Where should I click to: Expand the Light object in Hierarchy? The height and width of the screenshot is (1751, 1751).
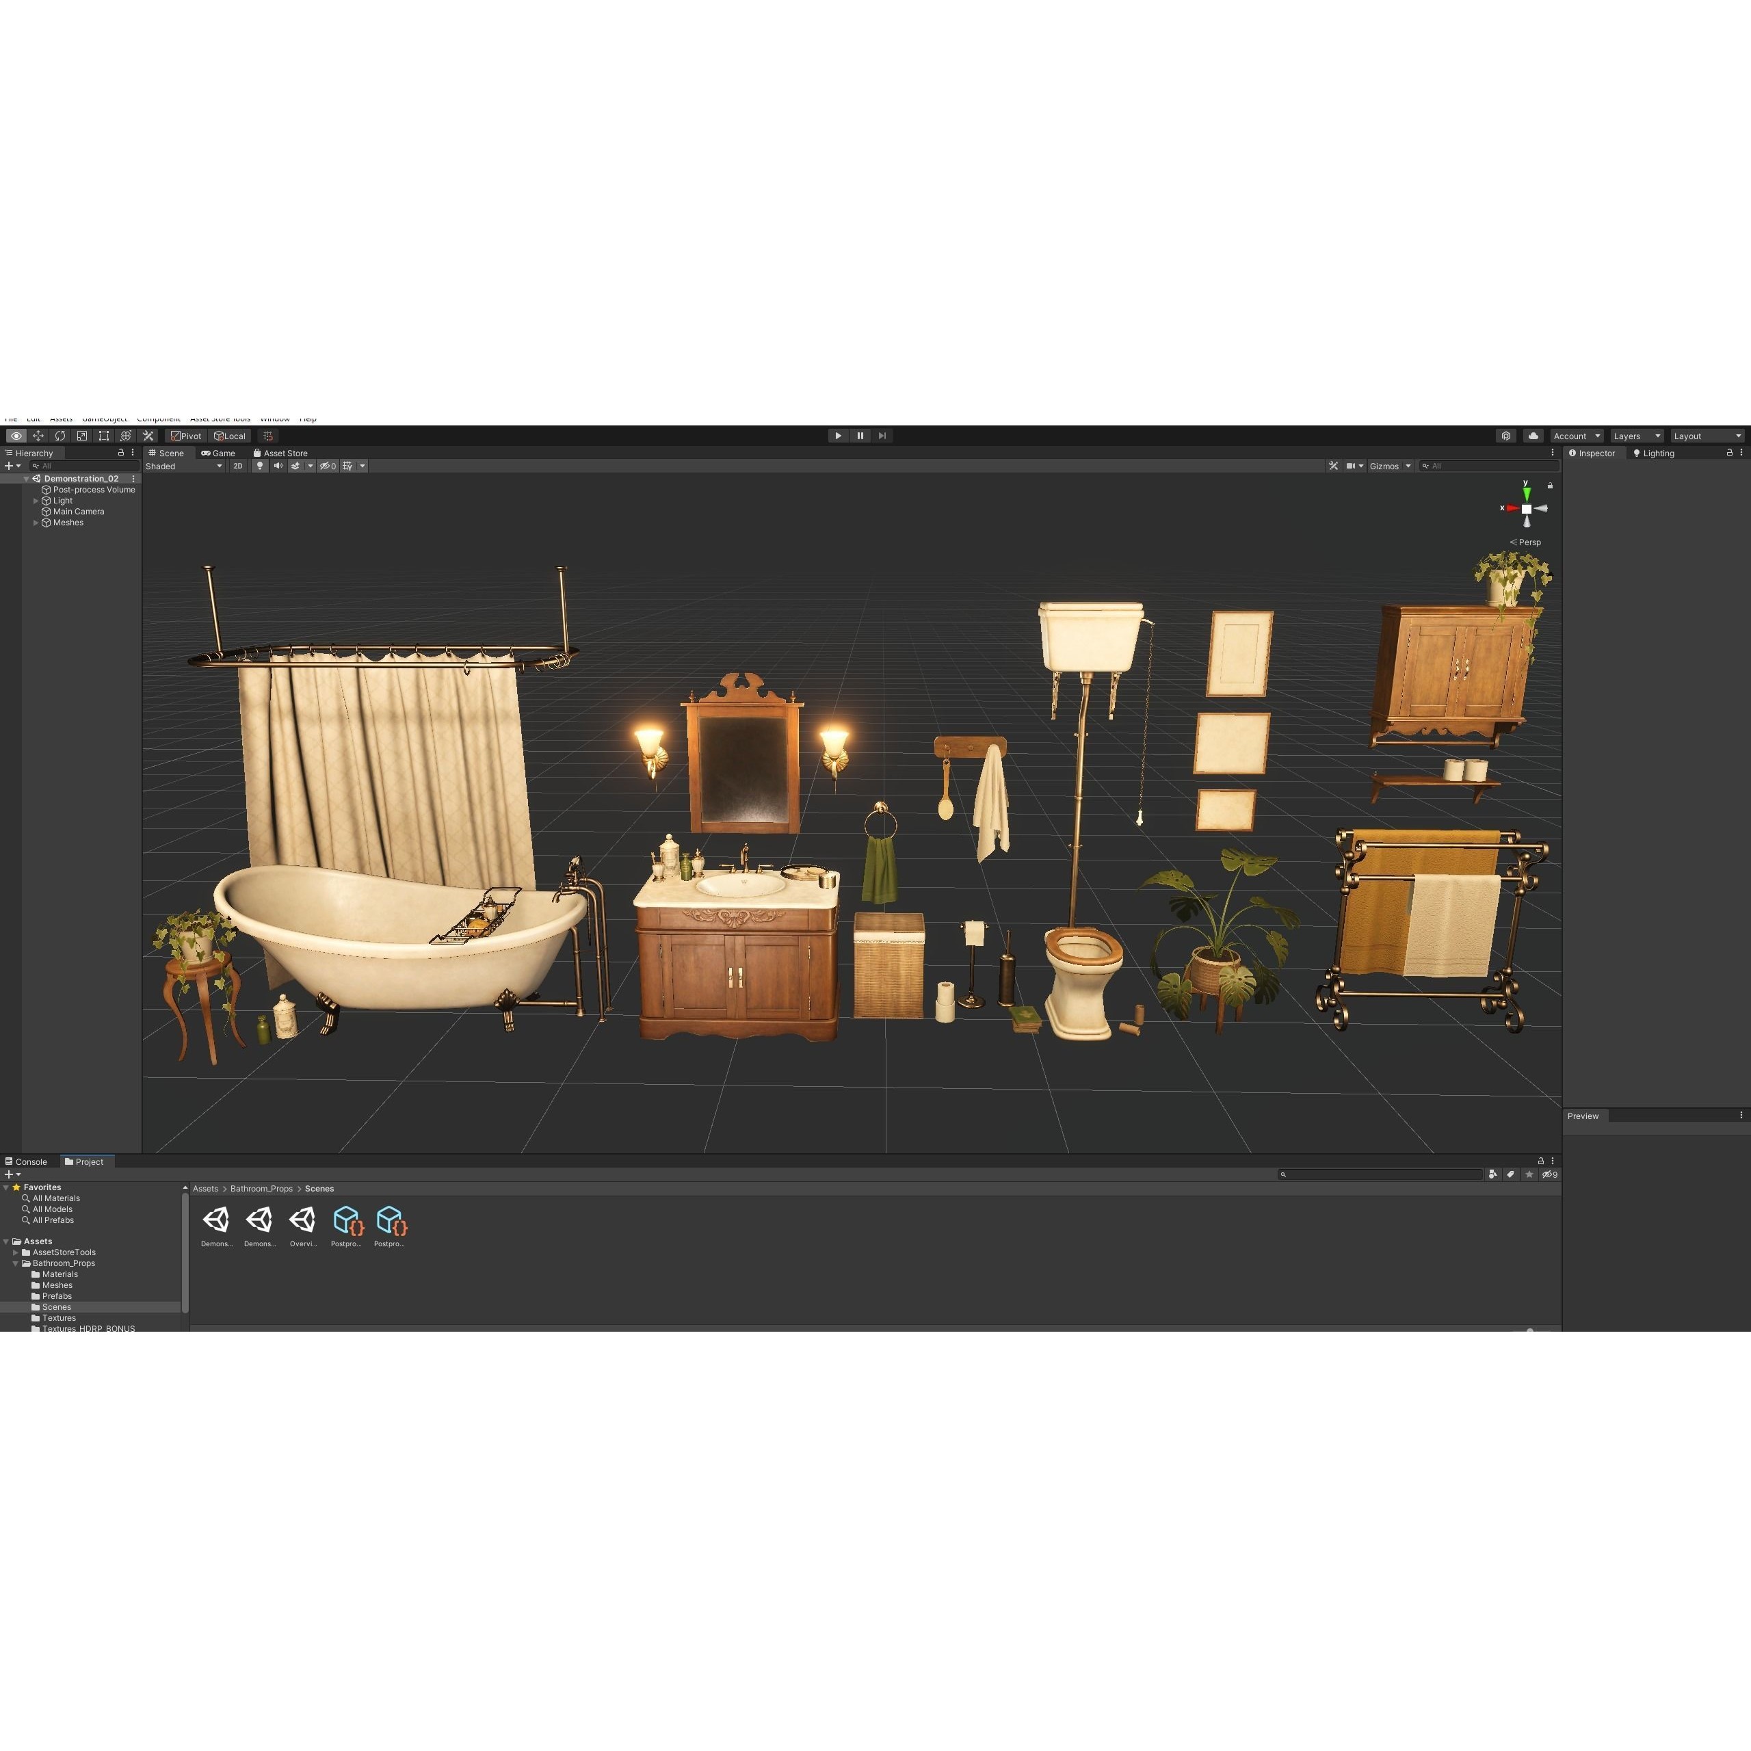coord(36,500)
